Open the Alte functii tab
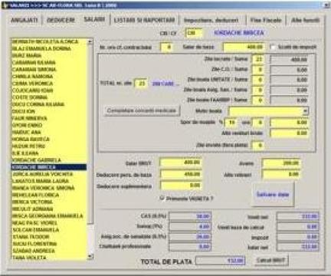331x276 pixels. tap(305, 20)
